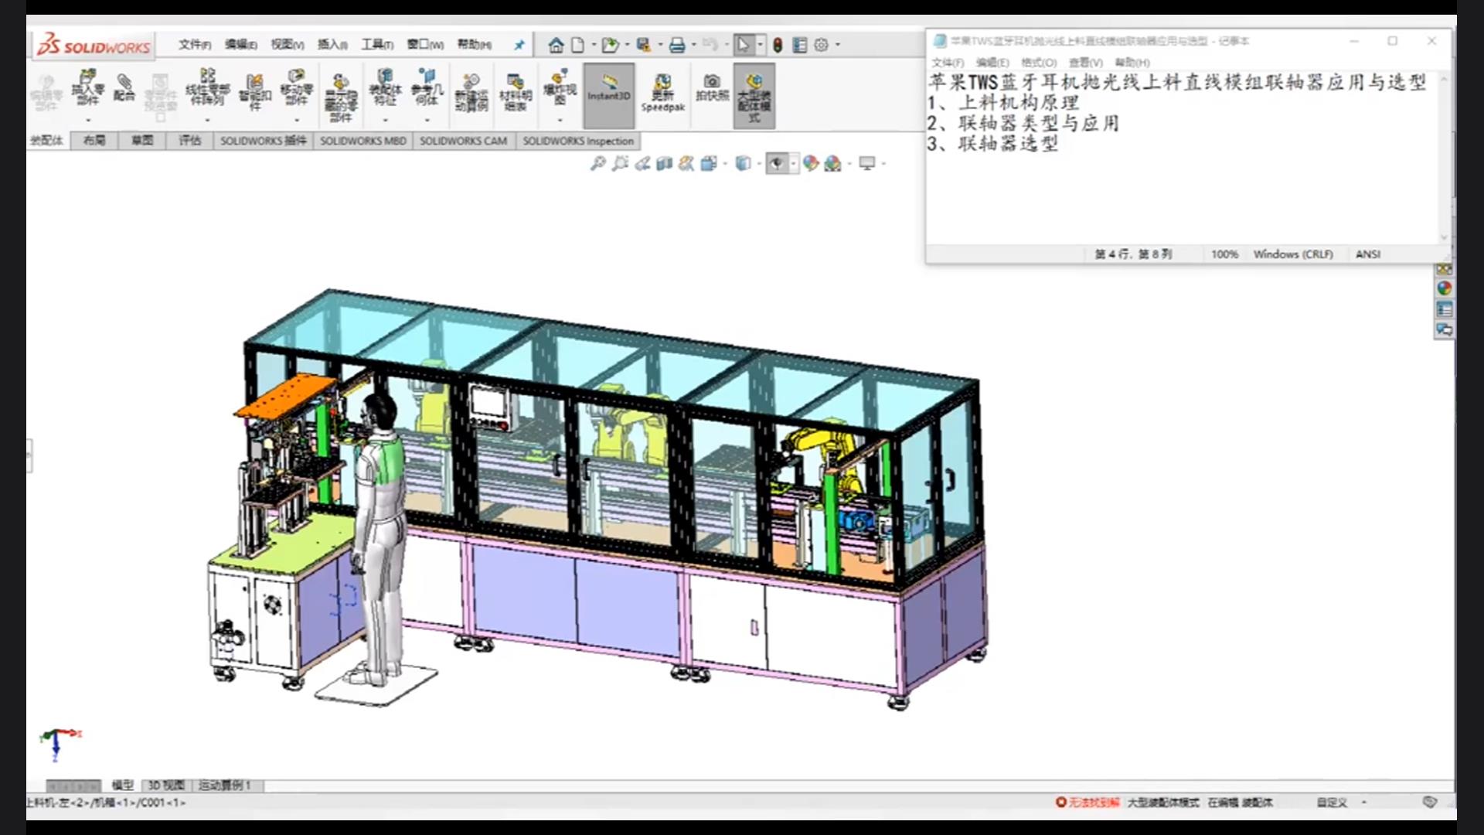Pin the SOLIDWORKS menu bar

tap(519, 45)
